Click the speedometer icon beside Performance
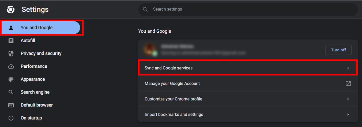 click(11, 66)
